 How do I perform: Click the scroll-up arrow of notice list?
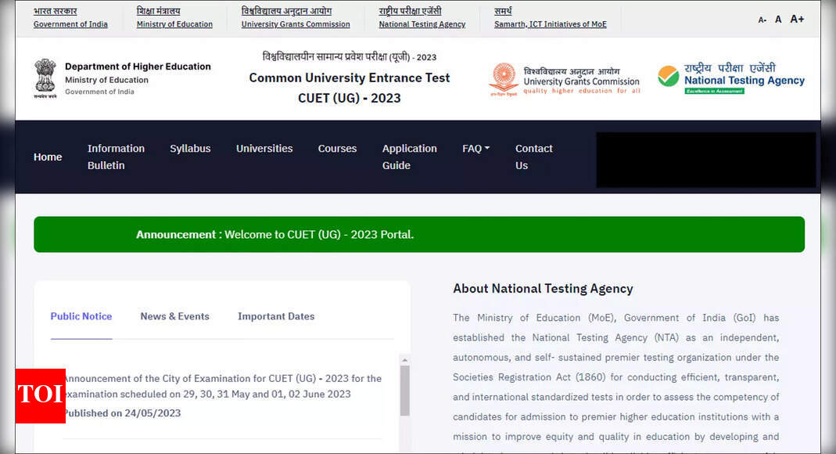pos(404,360)
